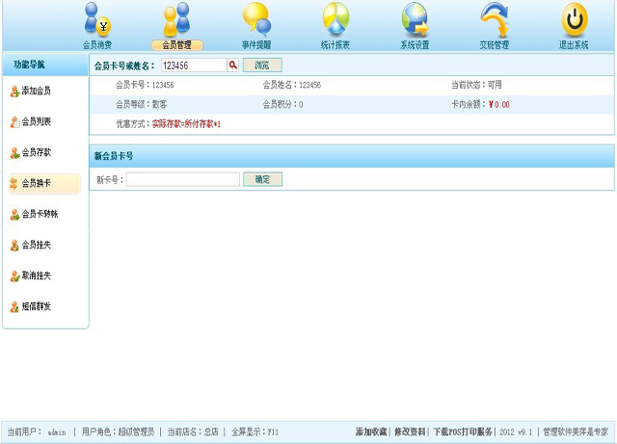Click the 退出系统 power icon
The image size is (617, 444).
click(575, 19)
